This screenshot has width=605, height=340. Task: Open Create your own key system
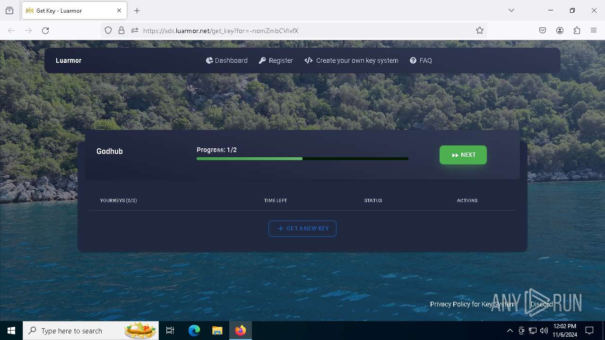(352, 60)
